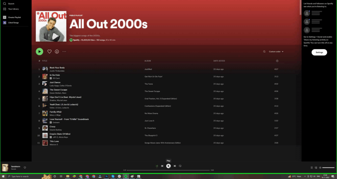Open the connect to a device icon
Screen dimensions: 337x179
pos(316,168)
